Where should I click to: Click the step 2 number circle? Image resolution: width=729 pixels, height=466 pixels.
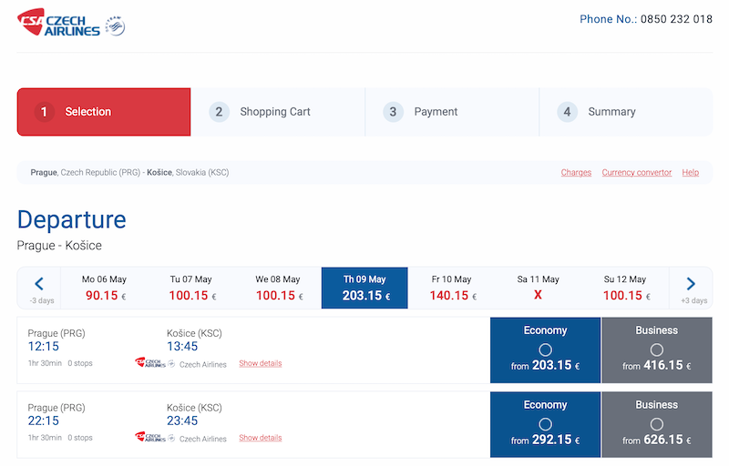pos(219,112)
